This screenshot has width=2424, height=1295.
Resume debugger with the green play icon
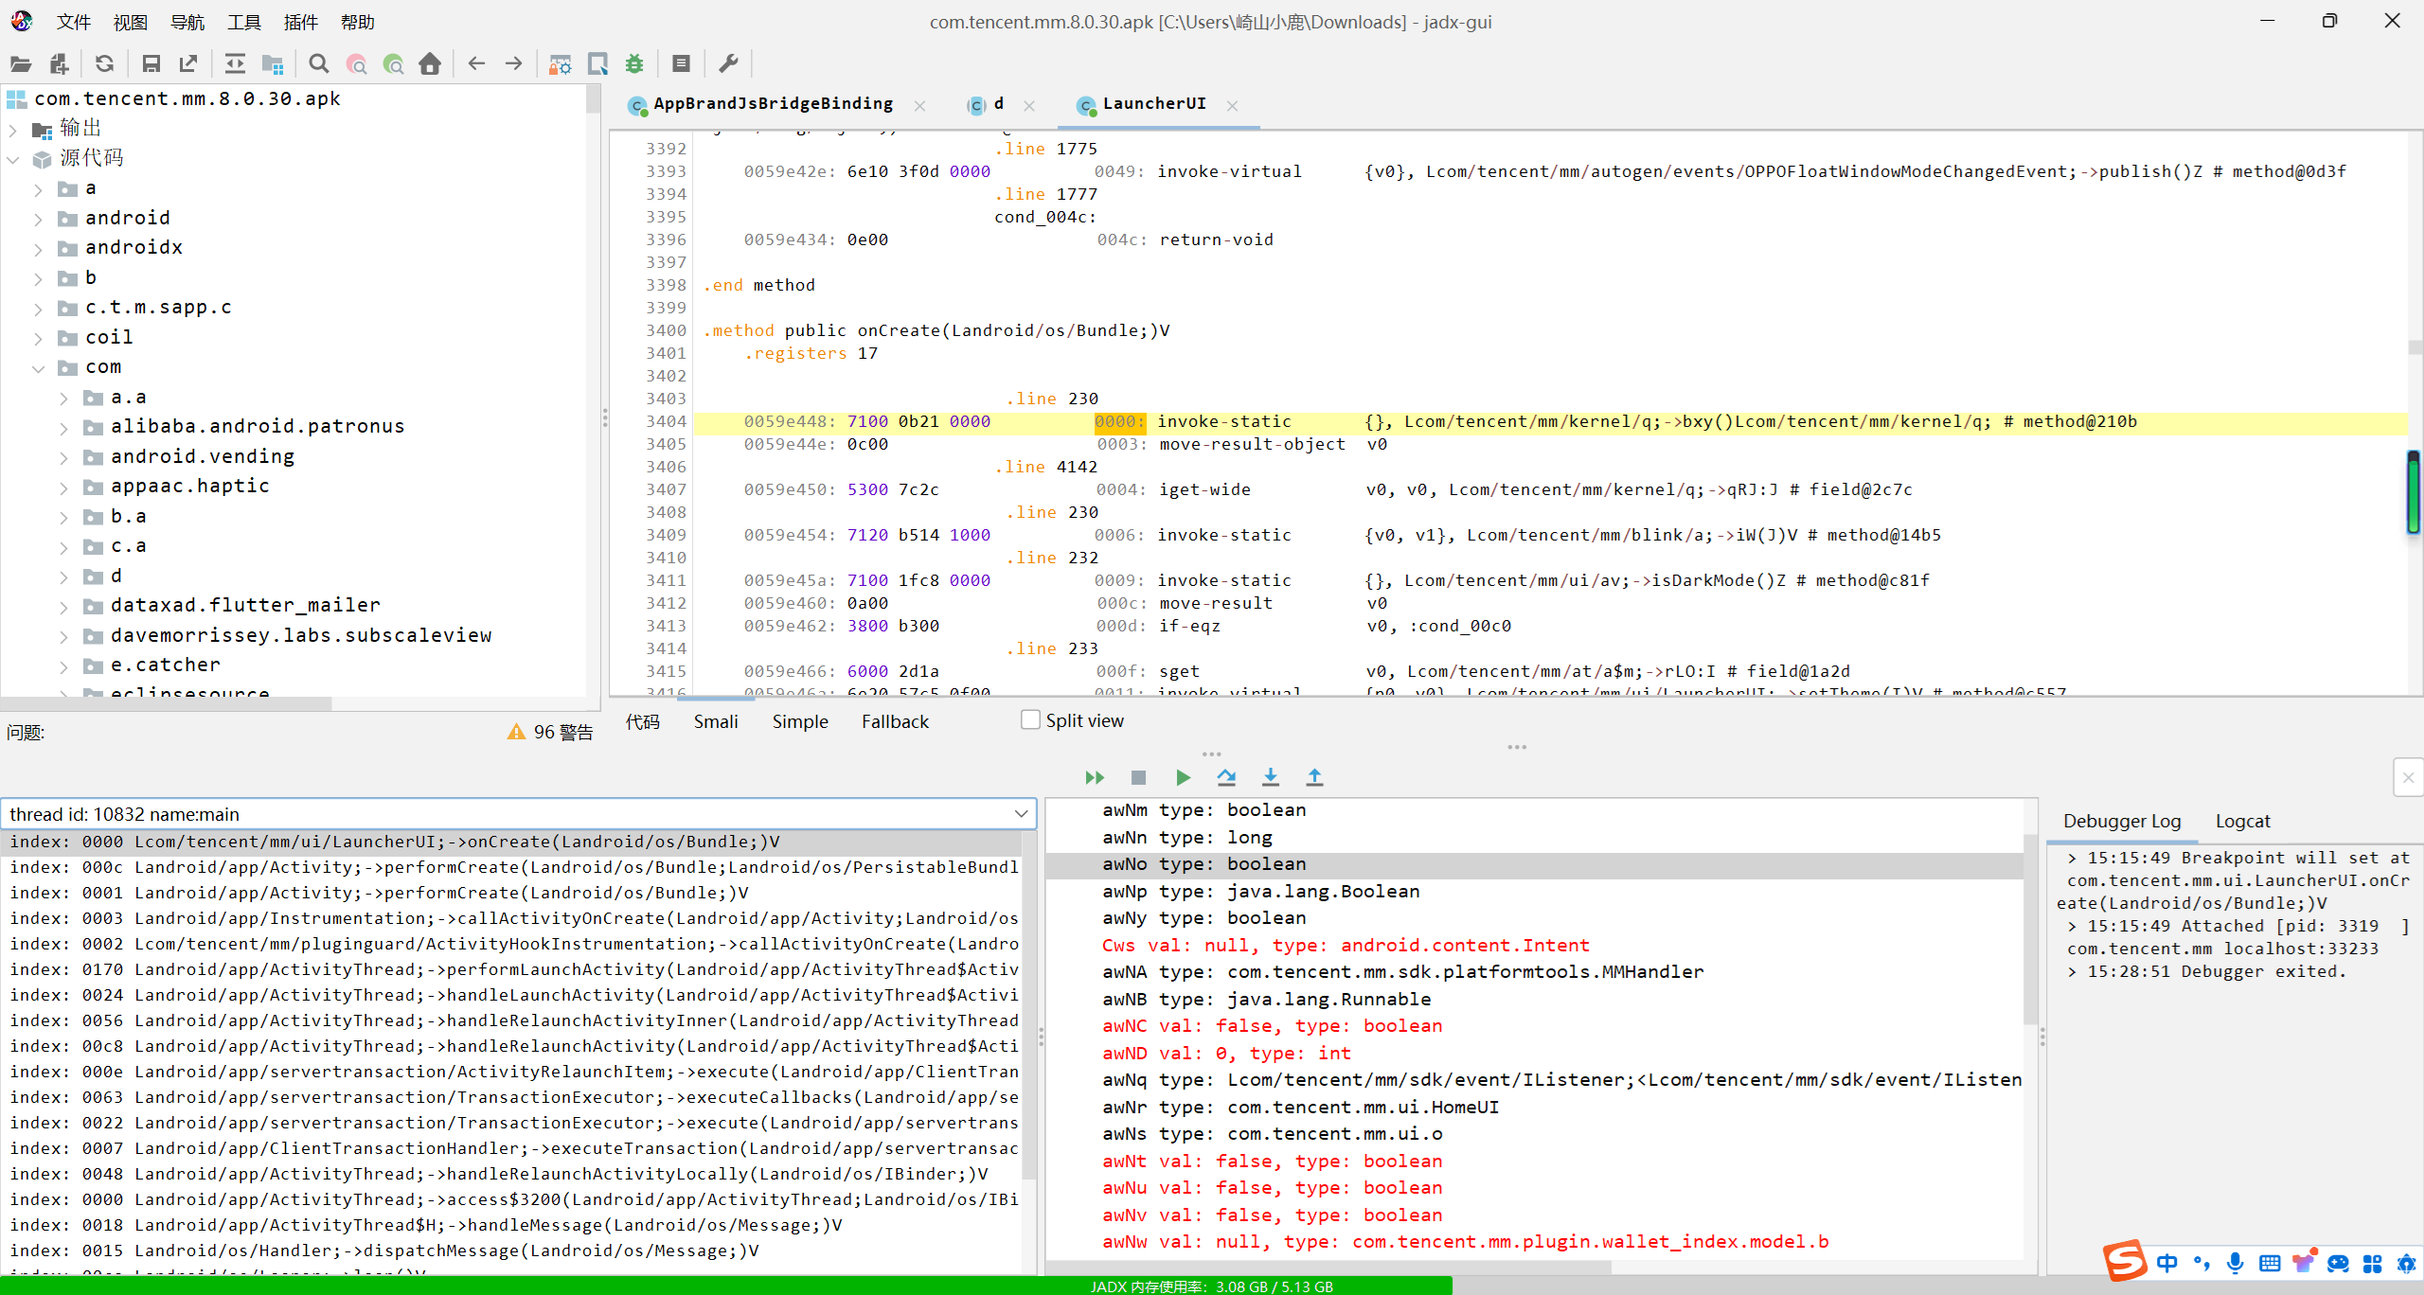(x=1183, y=777)
